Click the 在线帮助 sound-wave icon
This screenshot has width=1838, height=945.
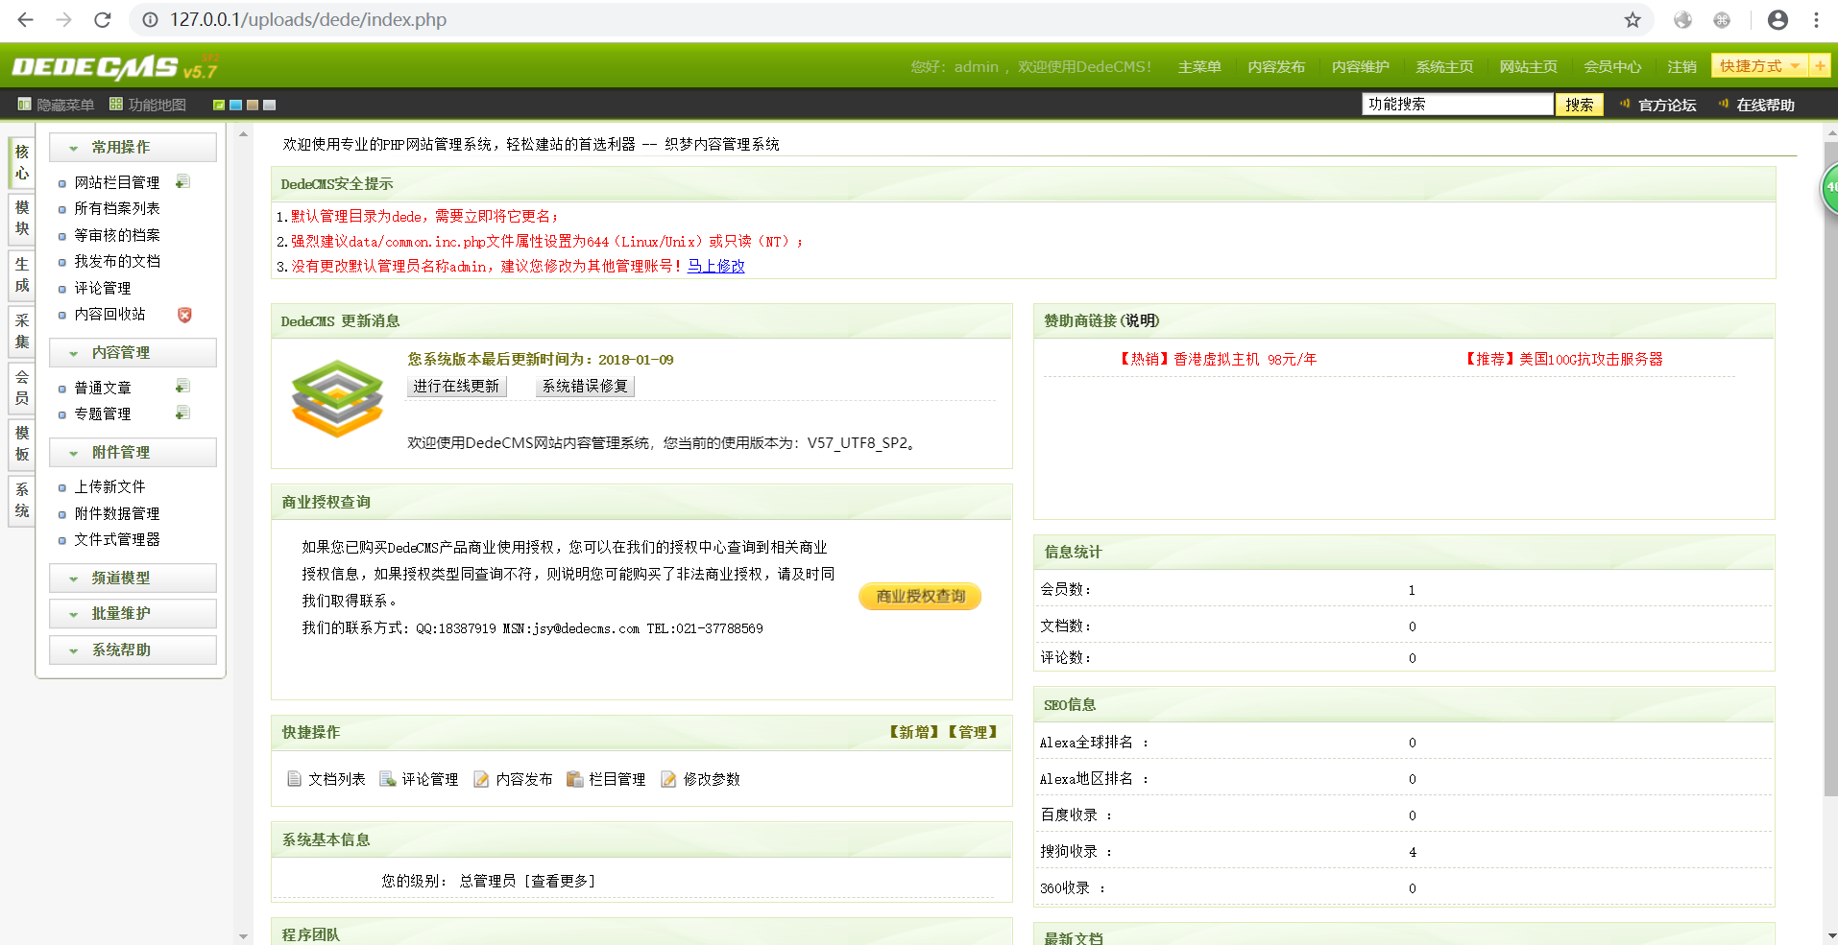tap(1723, 104)
